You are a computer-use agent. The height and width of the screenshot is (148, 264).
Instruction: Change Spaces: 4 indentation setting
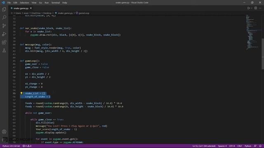tap(222, 146)
